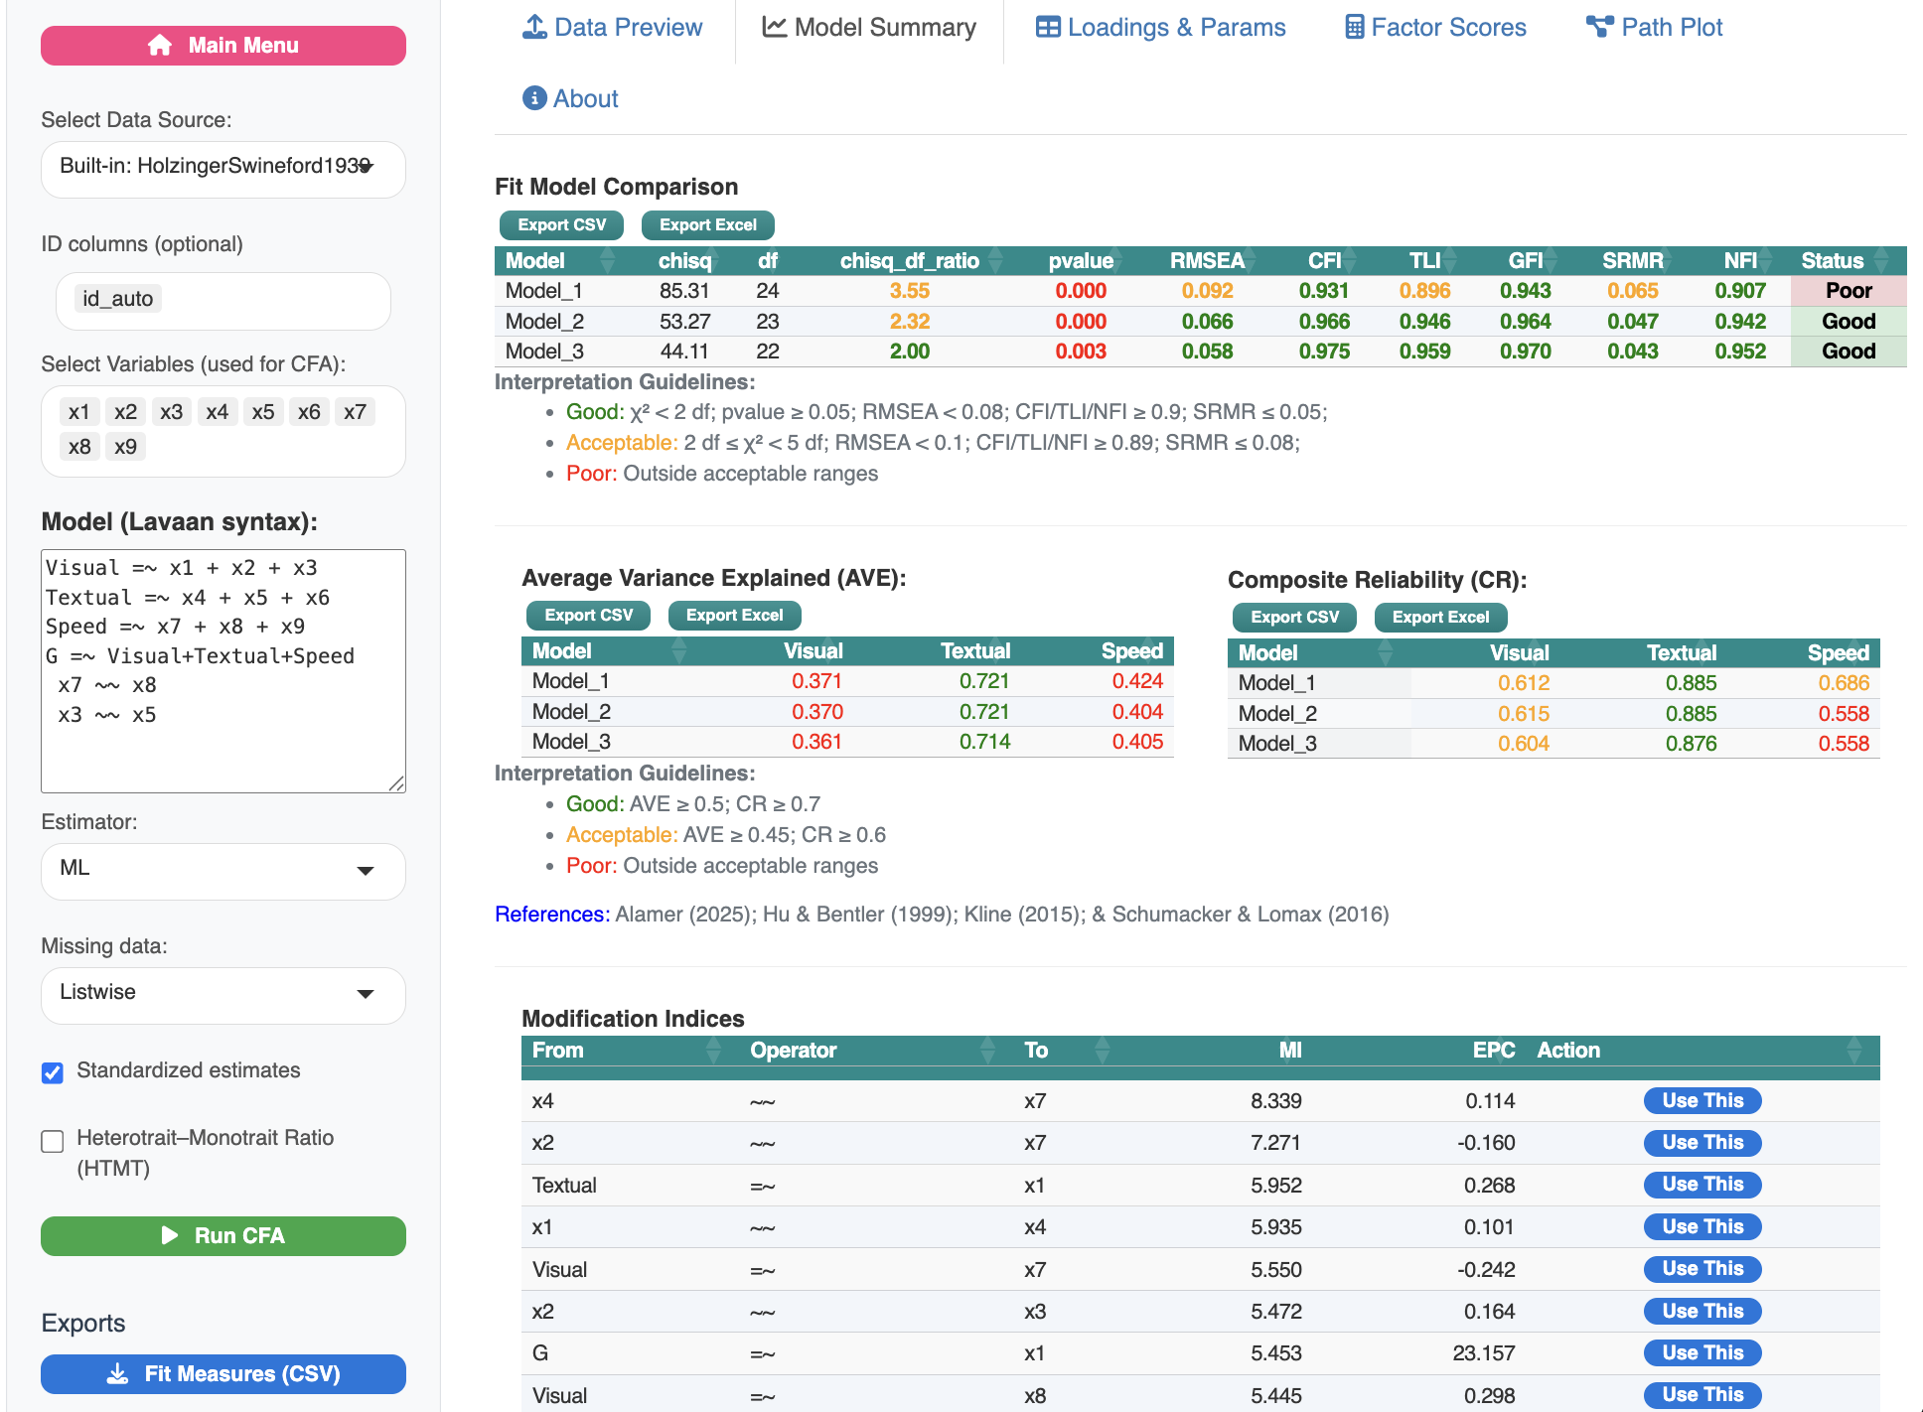Click the home icon in Main Menu

pyautogui.click(x=160, y=46)
